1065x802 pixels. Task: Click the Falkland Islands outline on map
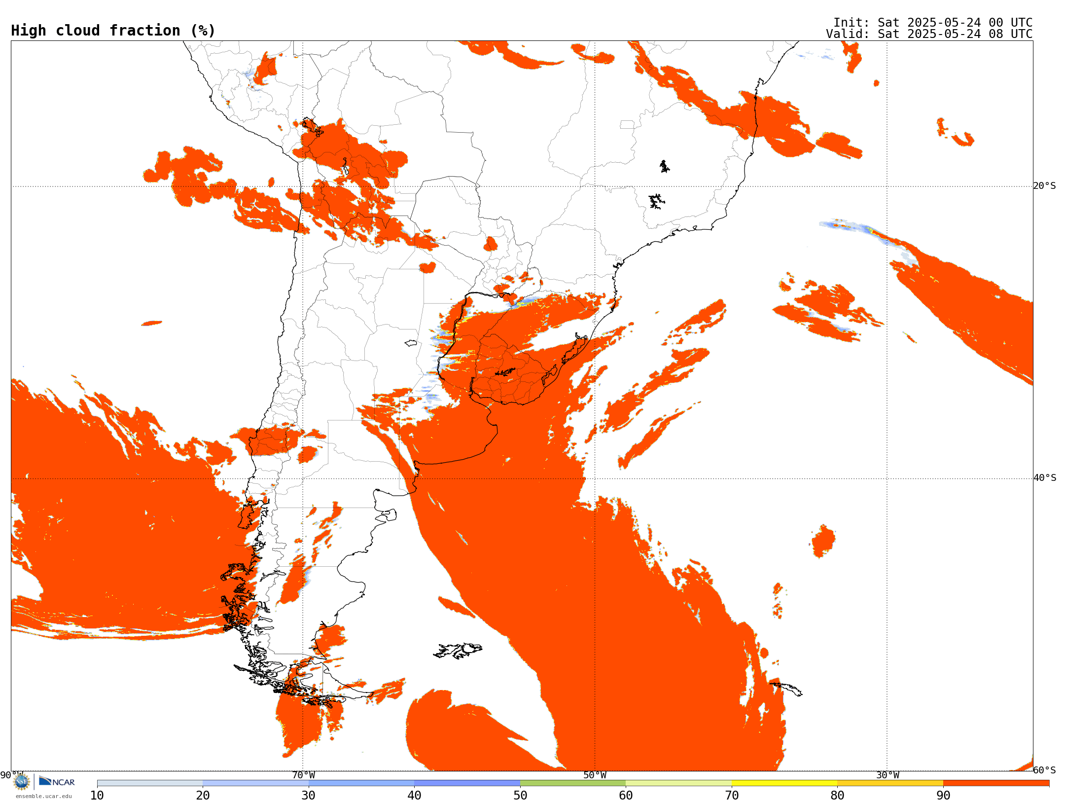click(x=458, y=651)
